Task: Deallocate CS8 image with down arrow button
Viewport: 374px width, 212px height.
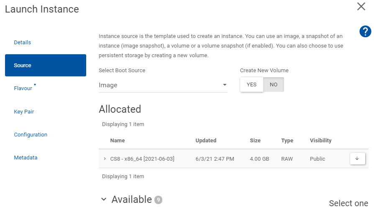Action: [x=357, y=159]
